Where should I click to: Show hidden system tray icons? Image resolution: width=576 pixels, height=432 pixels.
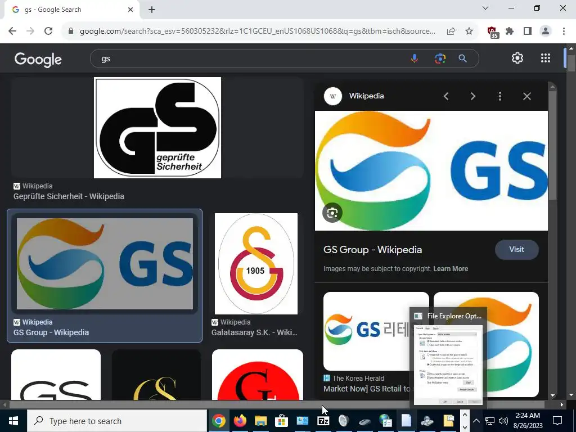tap(476, 421)
